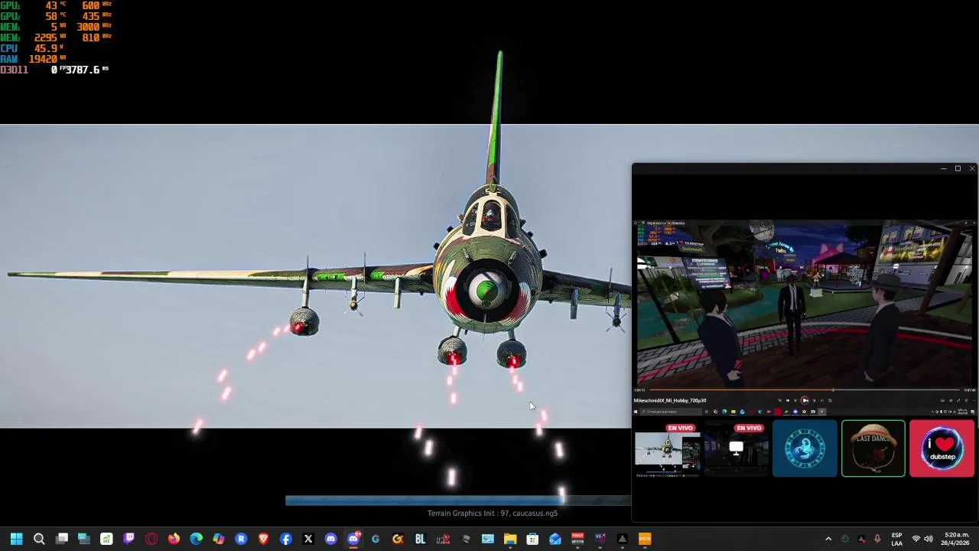This screenshot has height=551, width=979.
Task: Switch ESP LAA input language
Action: tap(896, 539)
